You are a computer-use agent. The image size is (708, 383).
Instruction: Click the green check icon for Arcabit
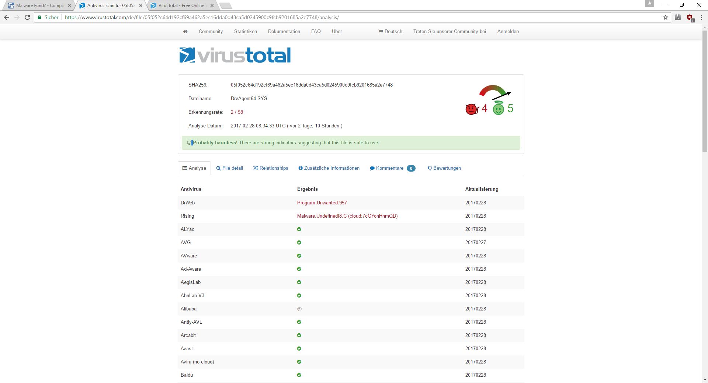coord(299,335)
